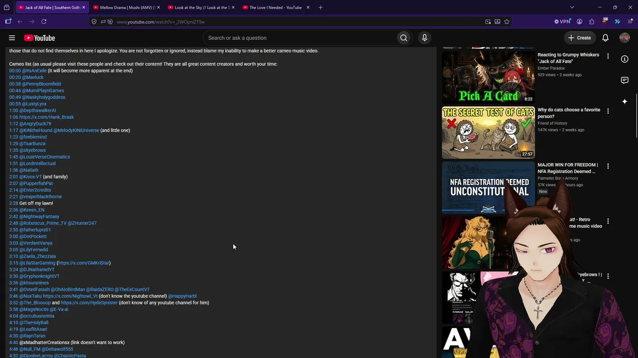Jump to timestamp 00:38
Screen dimensions: 638x358
[x=14, y=84]
